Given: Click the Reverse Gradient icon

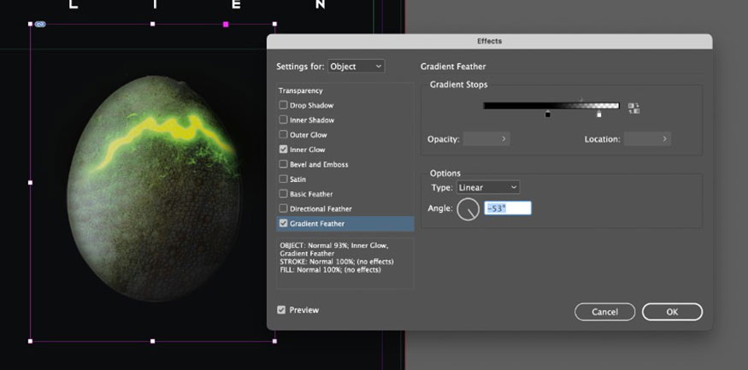Looking at the screenshot, I should (x=634, y=109).
